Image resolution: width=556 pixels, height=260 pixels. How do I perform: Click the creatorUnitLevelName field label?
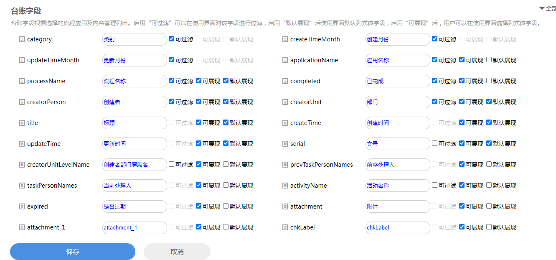coord(58,165)
